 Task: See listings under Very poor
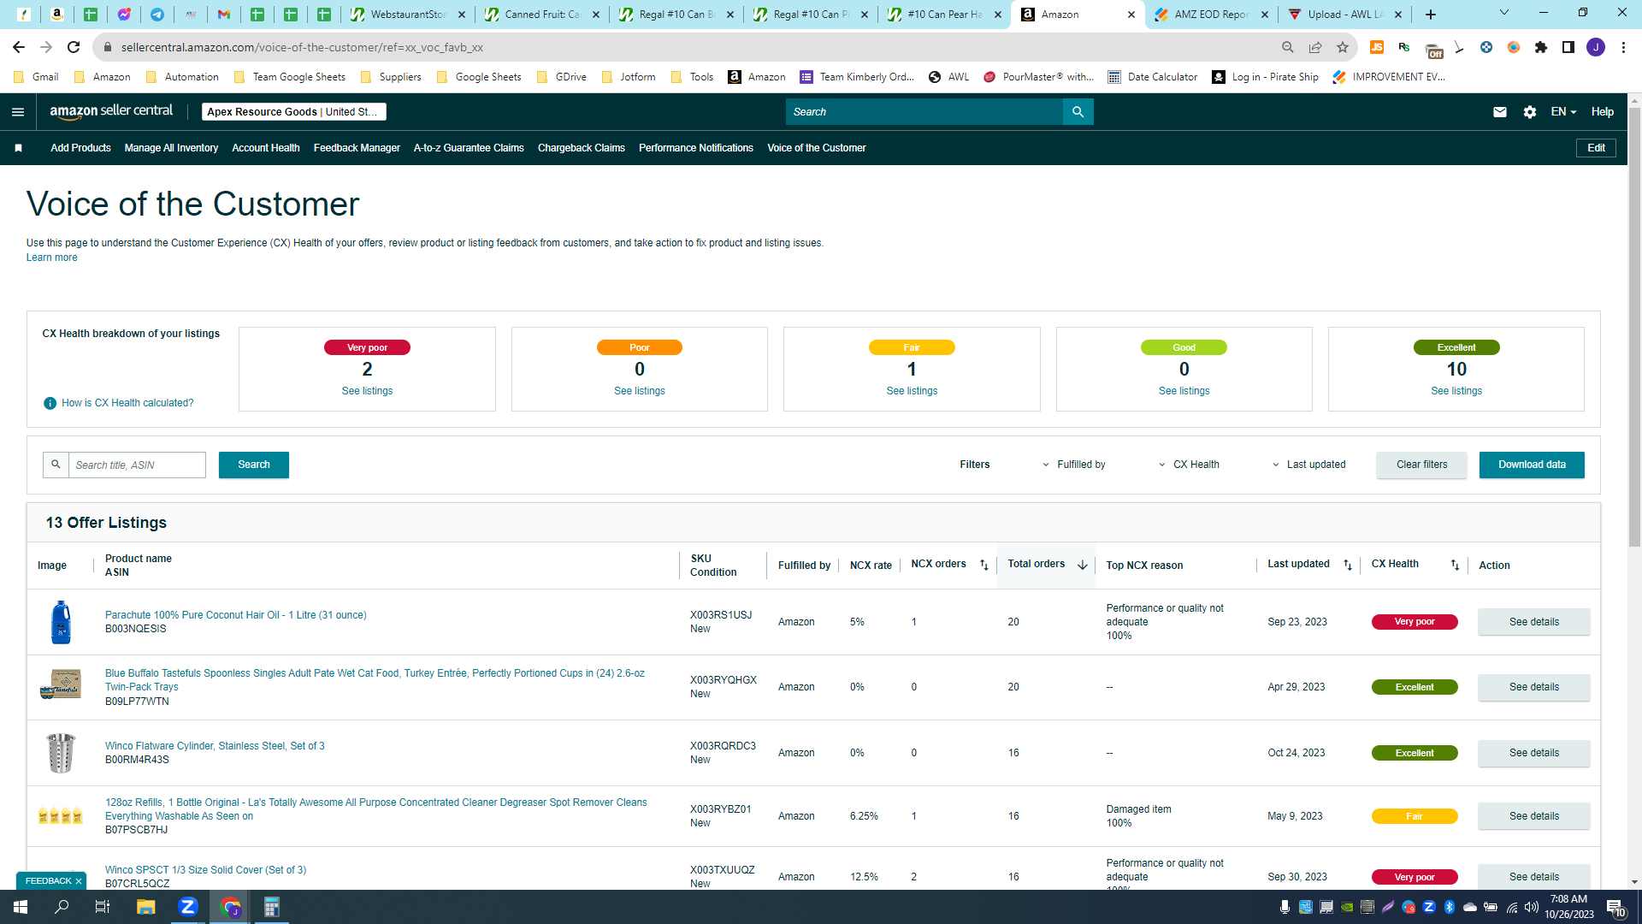tap(367, 391)
